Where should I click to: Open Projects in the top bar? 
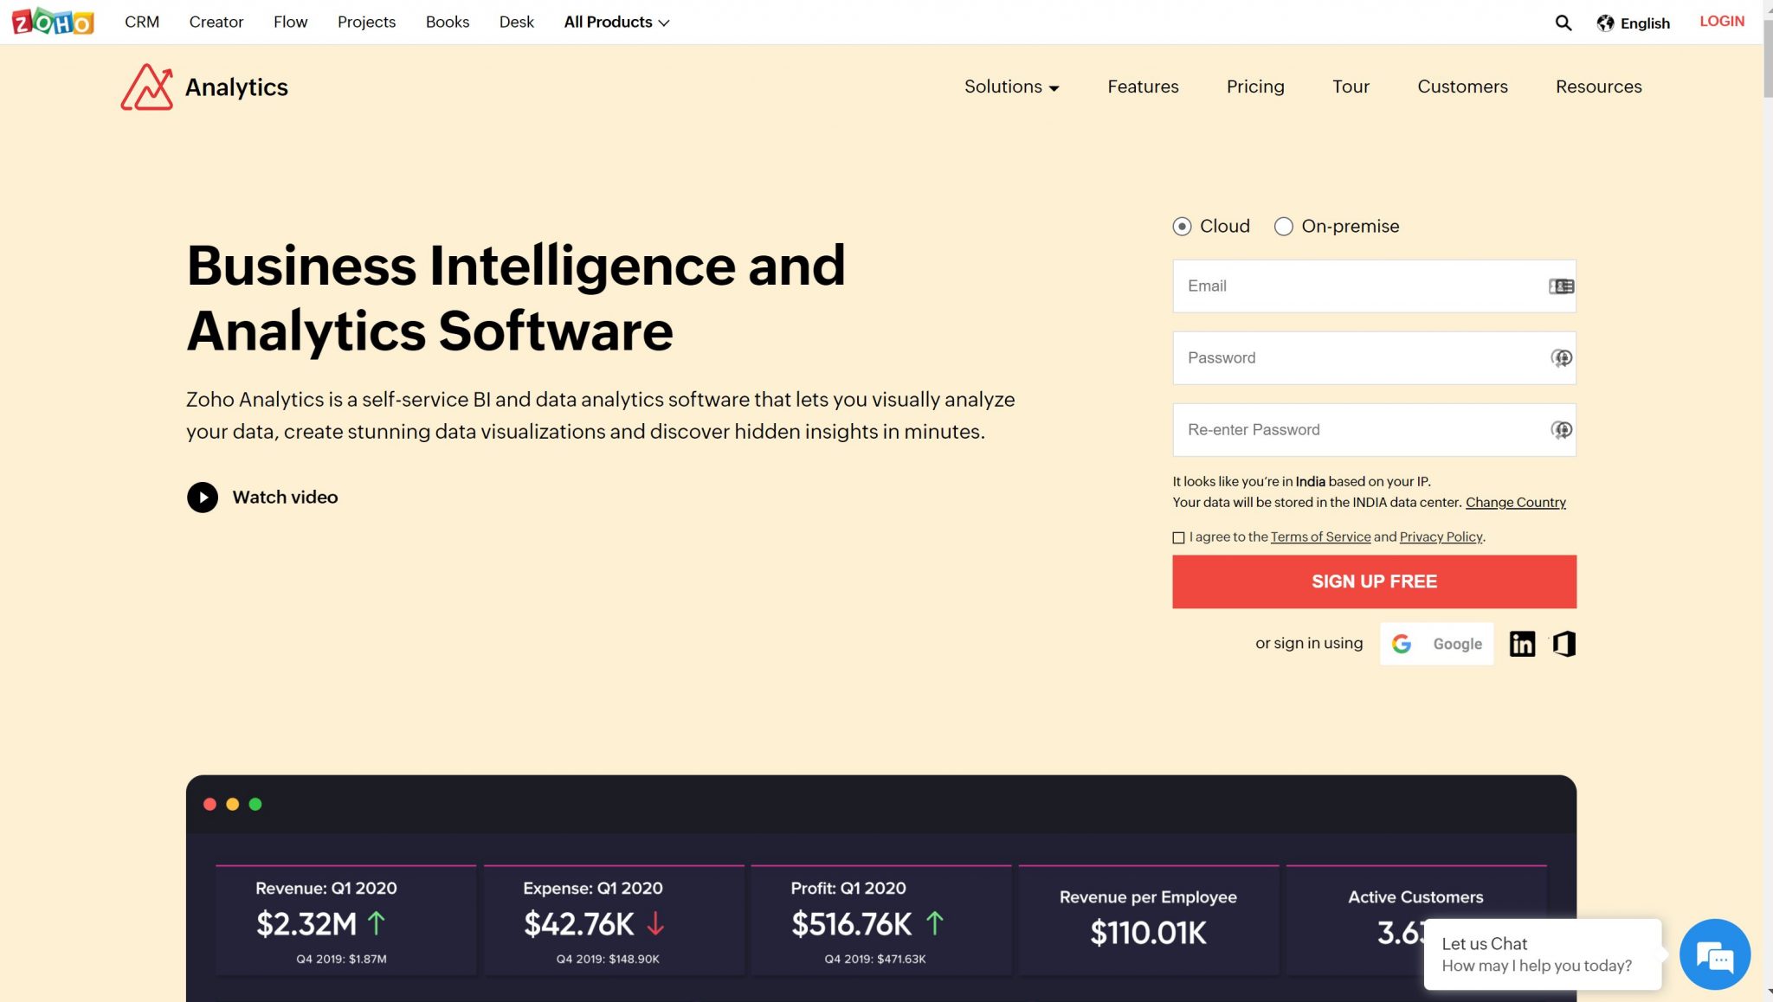click(366, 22)
